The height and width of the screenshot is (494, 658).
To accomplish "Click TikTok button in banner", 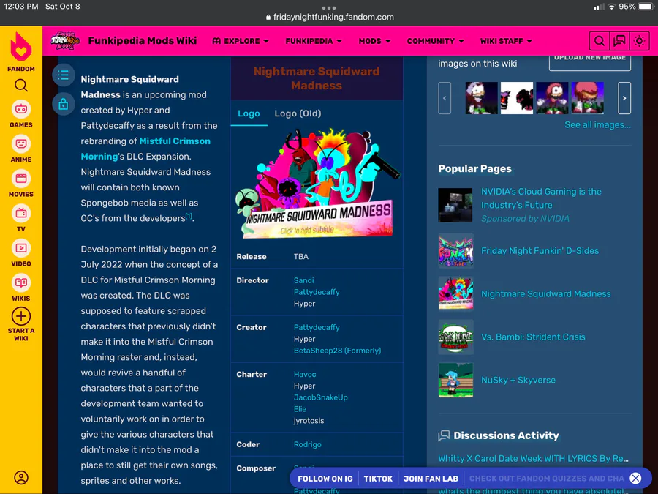I will (x=378, y=479).
